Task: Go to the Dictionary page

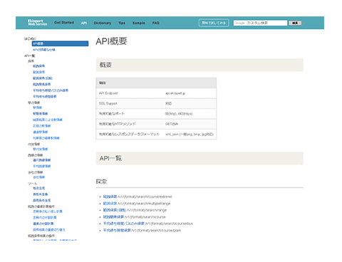Action: 103,23
